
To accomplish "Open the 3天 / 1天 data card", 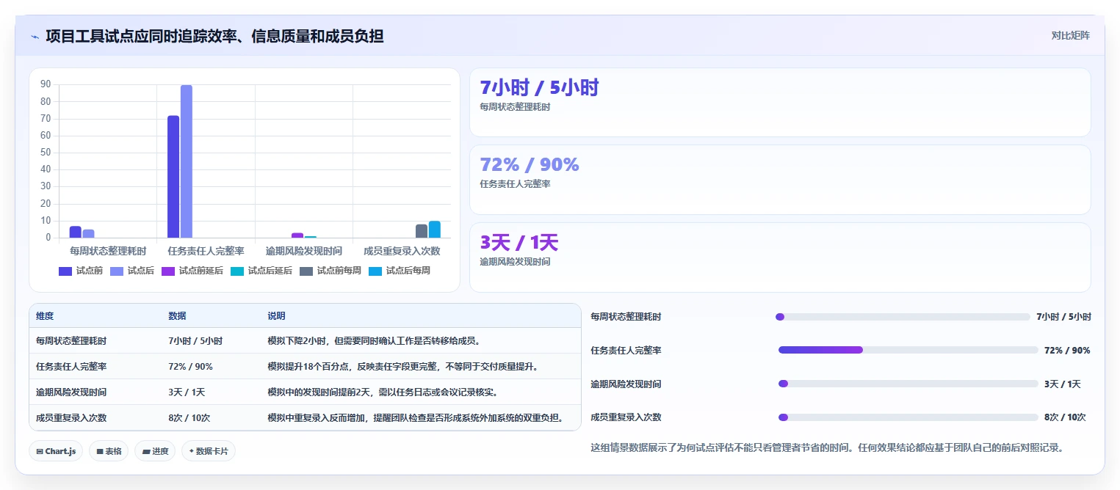I will 780,257.
